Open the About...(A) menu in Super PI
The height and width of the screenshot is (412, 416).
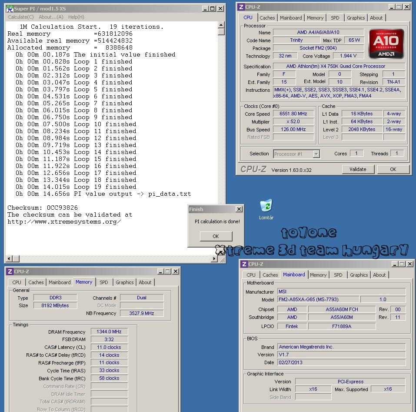click(51, 17)
